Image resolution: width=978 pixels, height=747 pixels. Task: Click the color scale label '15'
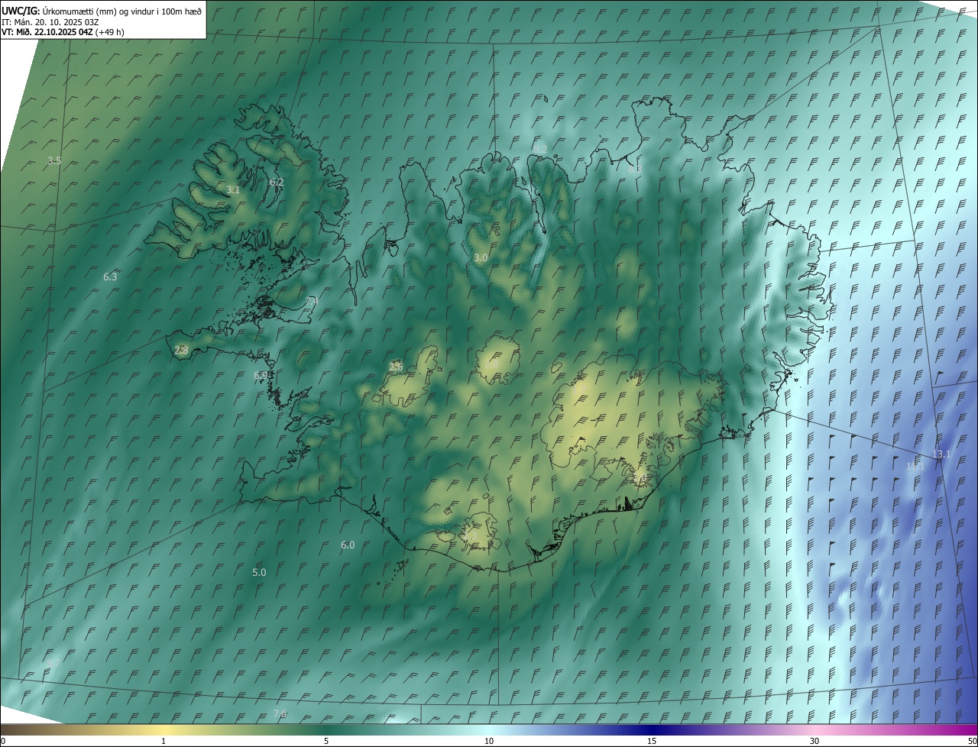tap(652, 741)
